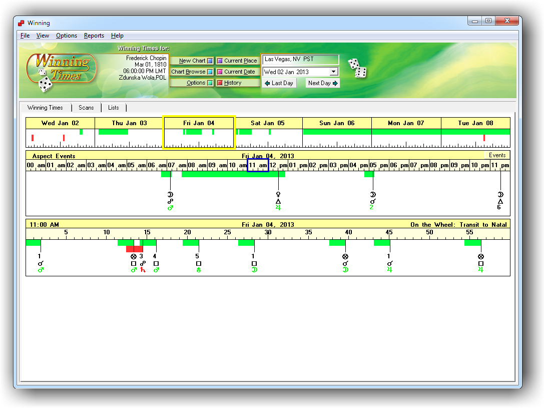544x408 pixels.
Task: Click the Current Place button
Action: click(238, 61)
